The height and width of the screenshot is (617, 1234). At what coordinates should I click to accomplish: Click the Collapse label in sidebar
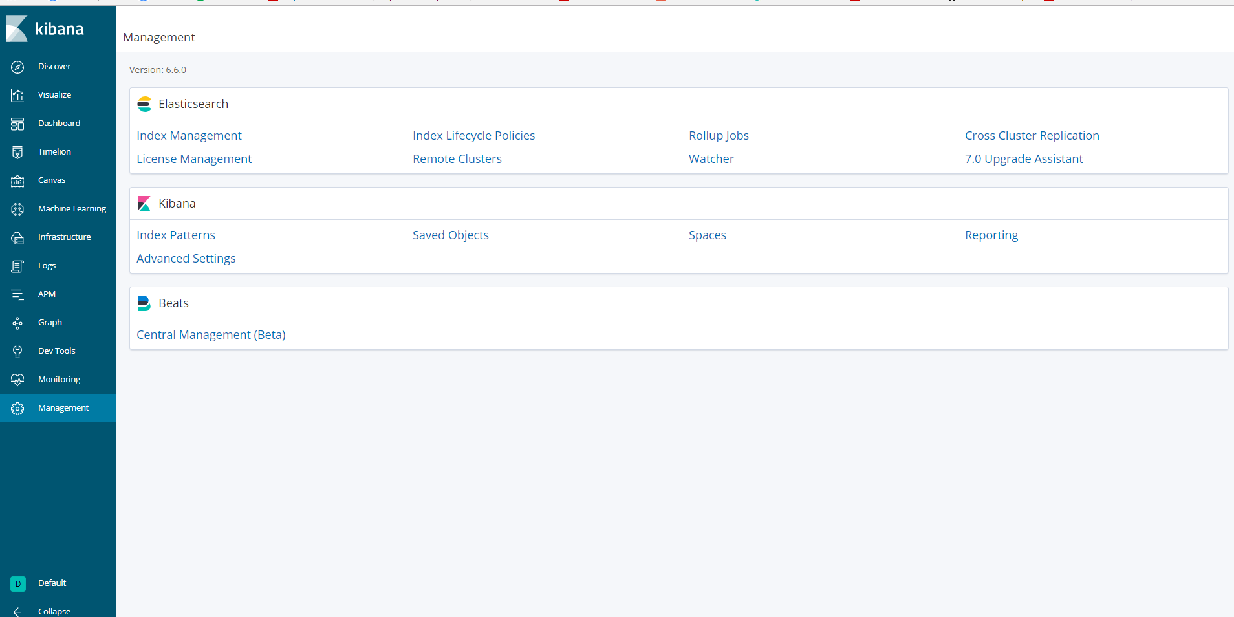pyautogui.click(x=54, y=612)
